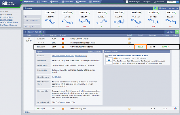Click the news story thumbnail image
The width and height of the screenshot is (180, 115).
pos(109,61)
